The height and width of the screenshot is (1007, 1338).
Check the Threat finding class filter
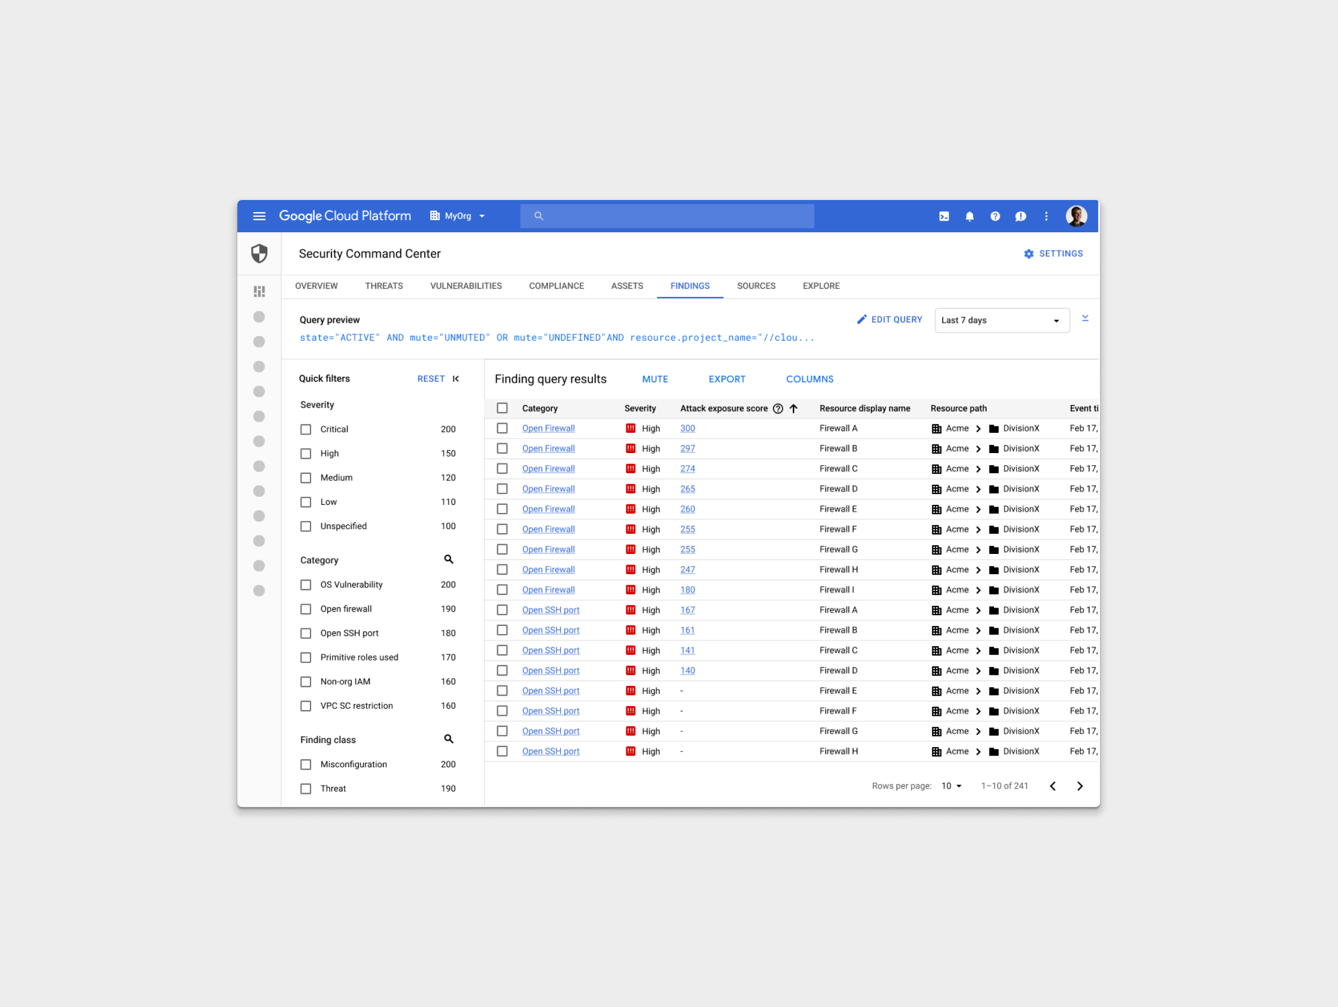click(x=306, y=789)
